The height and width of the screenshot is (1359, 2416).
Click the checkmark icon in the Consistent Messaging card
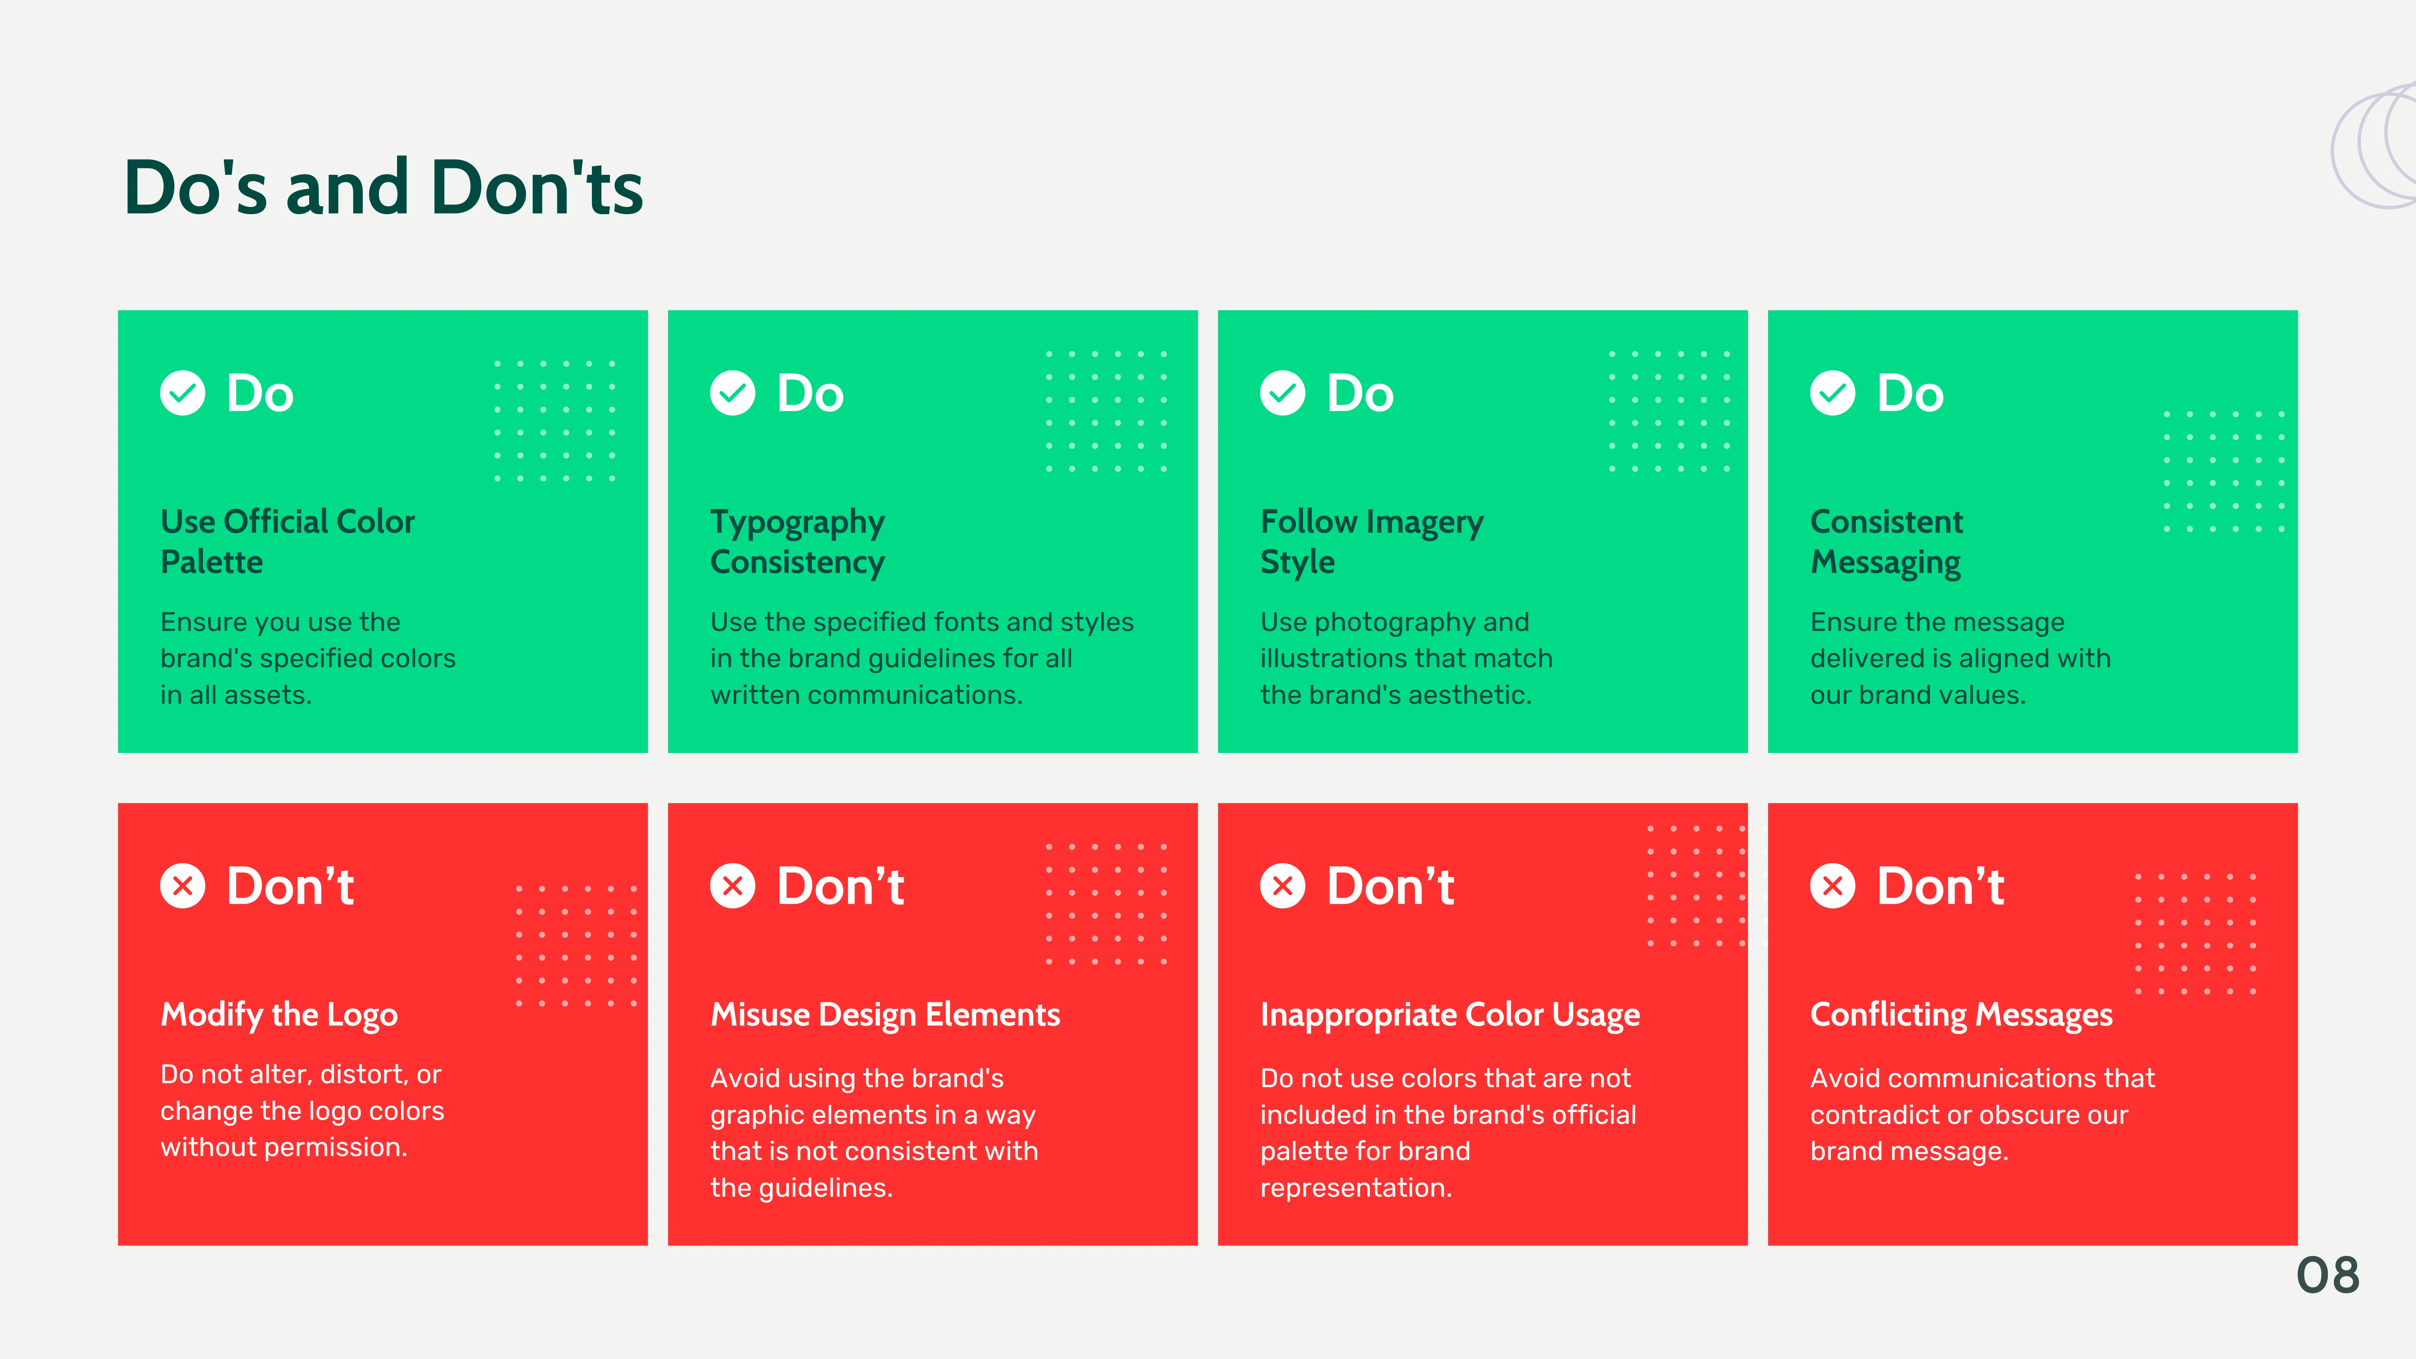[1833, 393]
